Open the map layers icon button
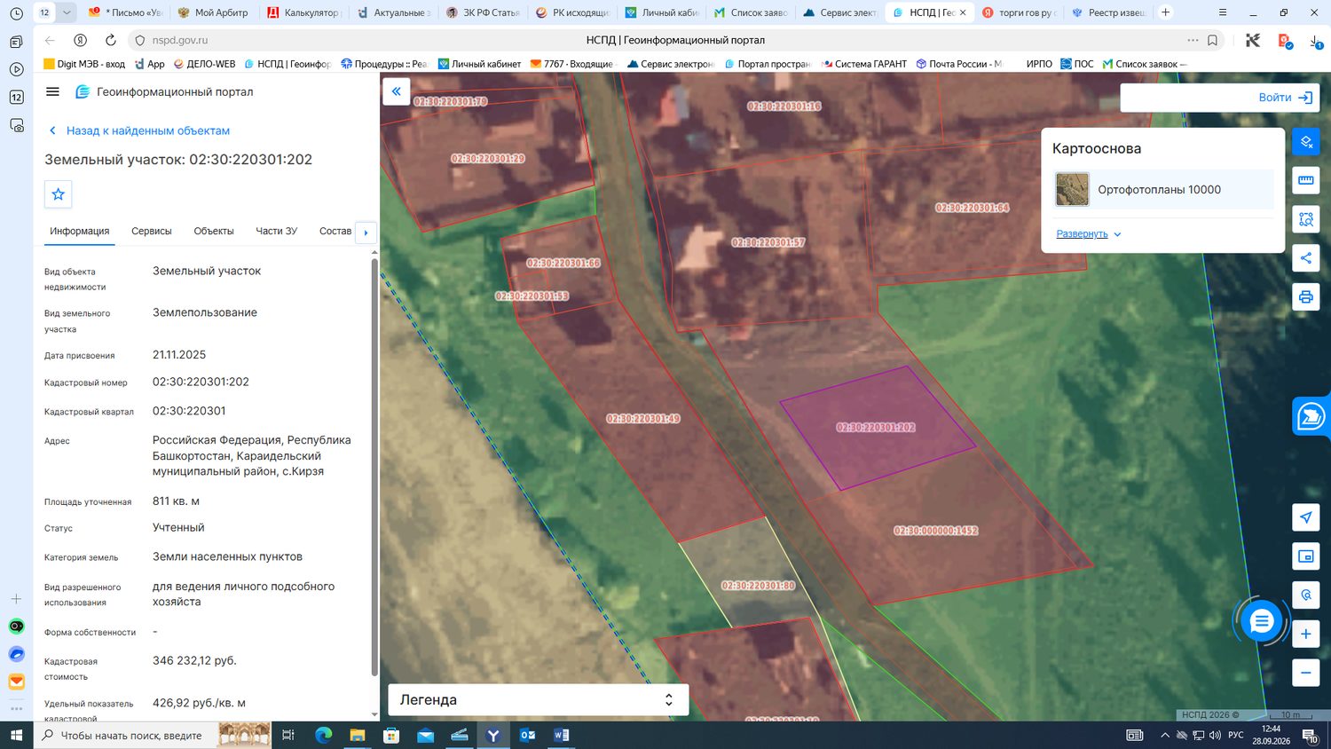Image resolution: width=1331 pixels, height=749 pixels. click(1305, 142)
